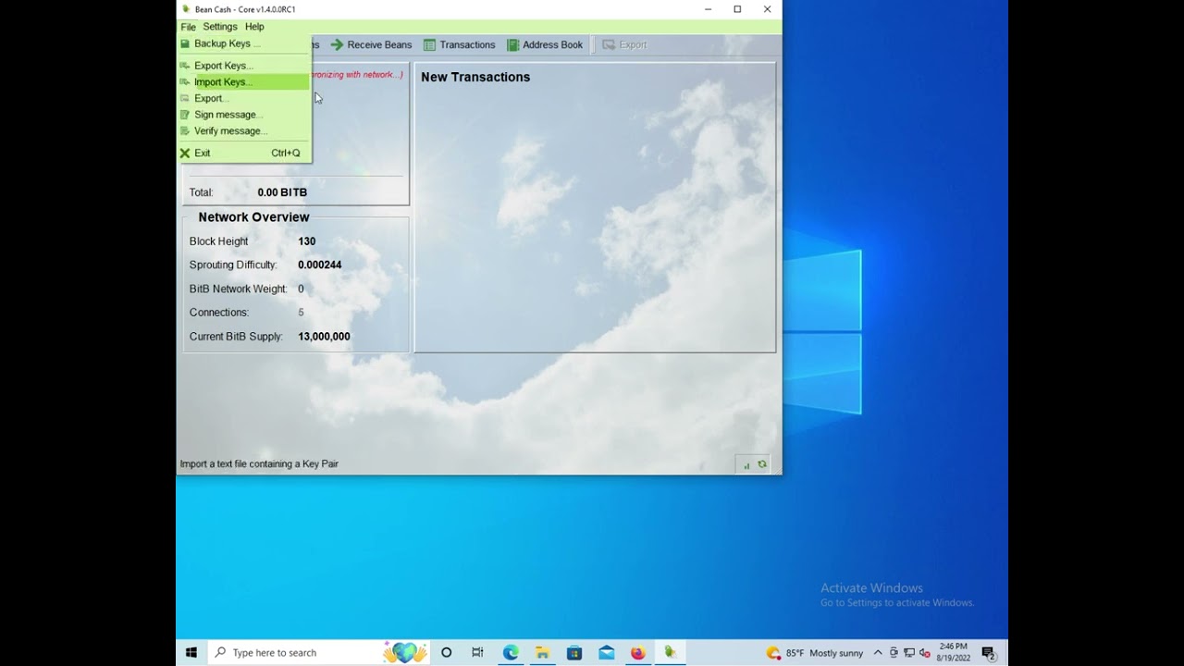Select Import Keys menu entry
This screenshot has height=666, width=1184.
click(x=244, y=82)
